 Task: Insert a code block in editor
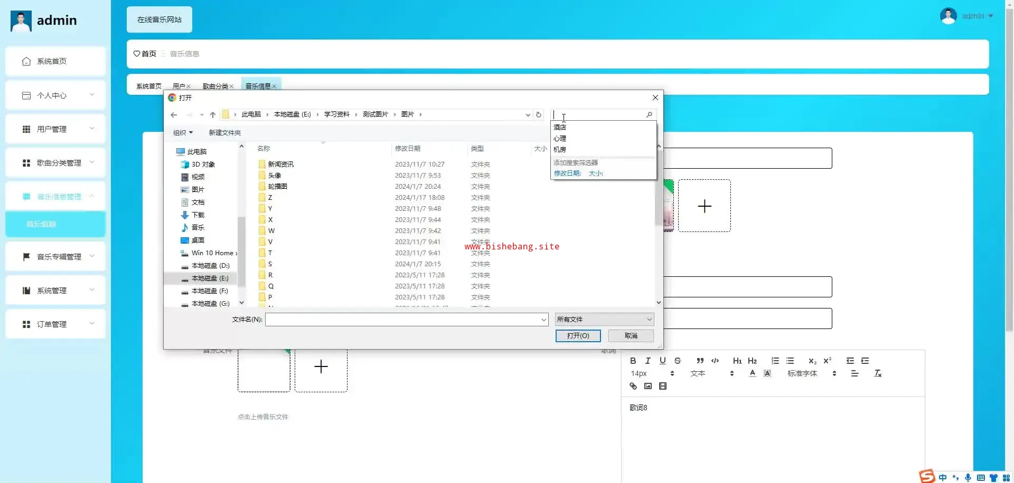[x=715, y=361]
